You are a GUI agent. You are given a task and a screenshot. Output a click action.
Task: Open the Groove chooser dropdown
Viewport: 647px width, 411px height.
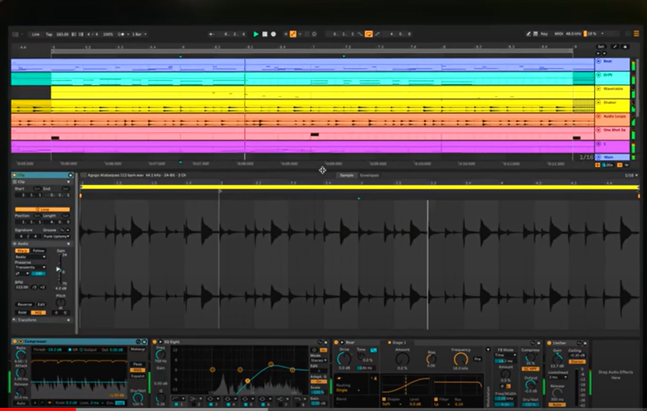coord(57,236)
